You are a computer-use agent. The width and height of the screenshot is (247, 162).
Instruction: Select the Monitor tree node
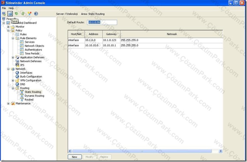click(x=20, y=27)
